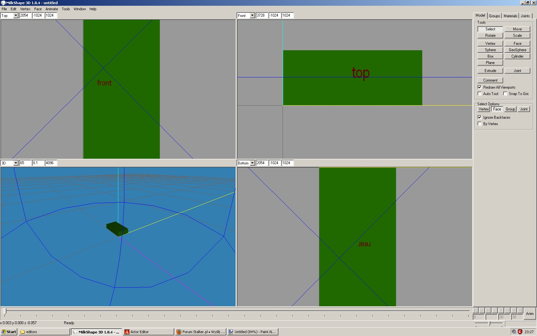
Task: Activate the Extrude tool
Action: [490, 71]
